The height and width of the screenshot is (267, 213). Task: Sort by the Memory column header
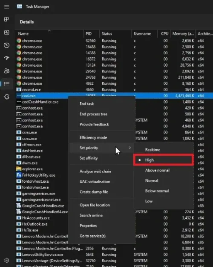coord(183,33)
